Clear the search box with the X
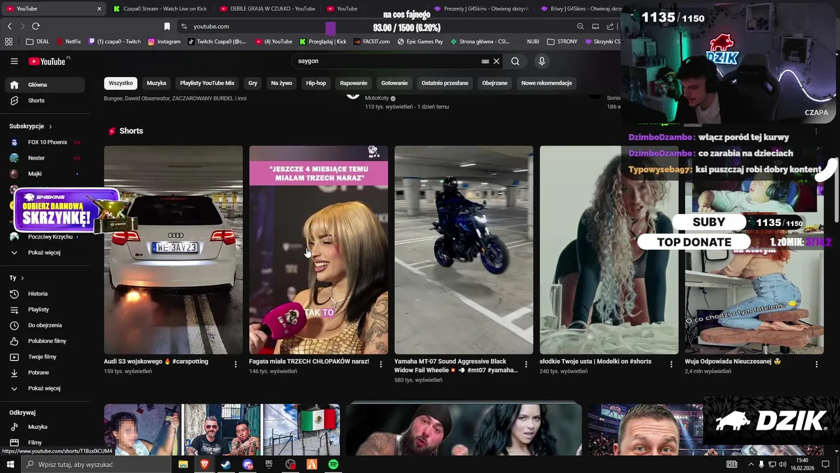The height and width of the screenshot is (473, 840). (496, 61)
